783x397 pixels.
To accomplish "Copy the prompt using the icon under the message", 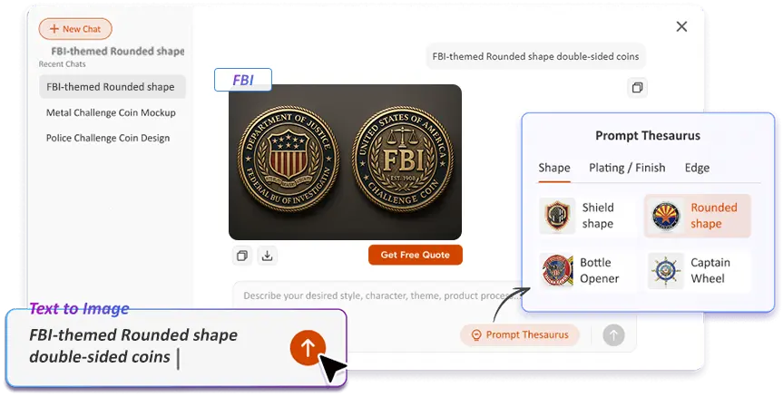I will 637,88.
